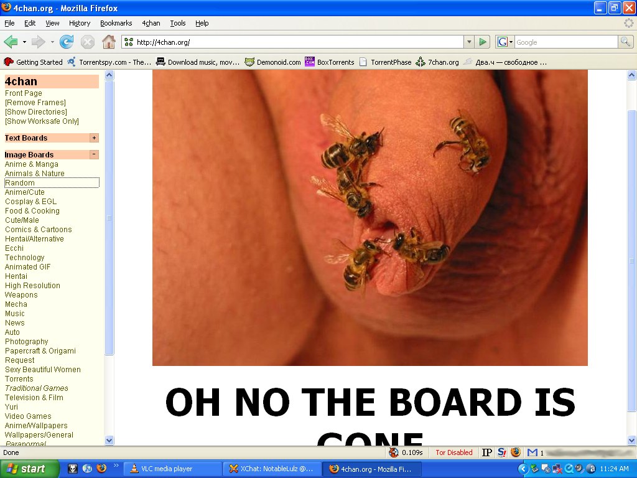Click the Front Page link
637x478 pixels.
(24, 93)
